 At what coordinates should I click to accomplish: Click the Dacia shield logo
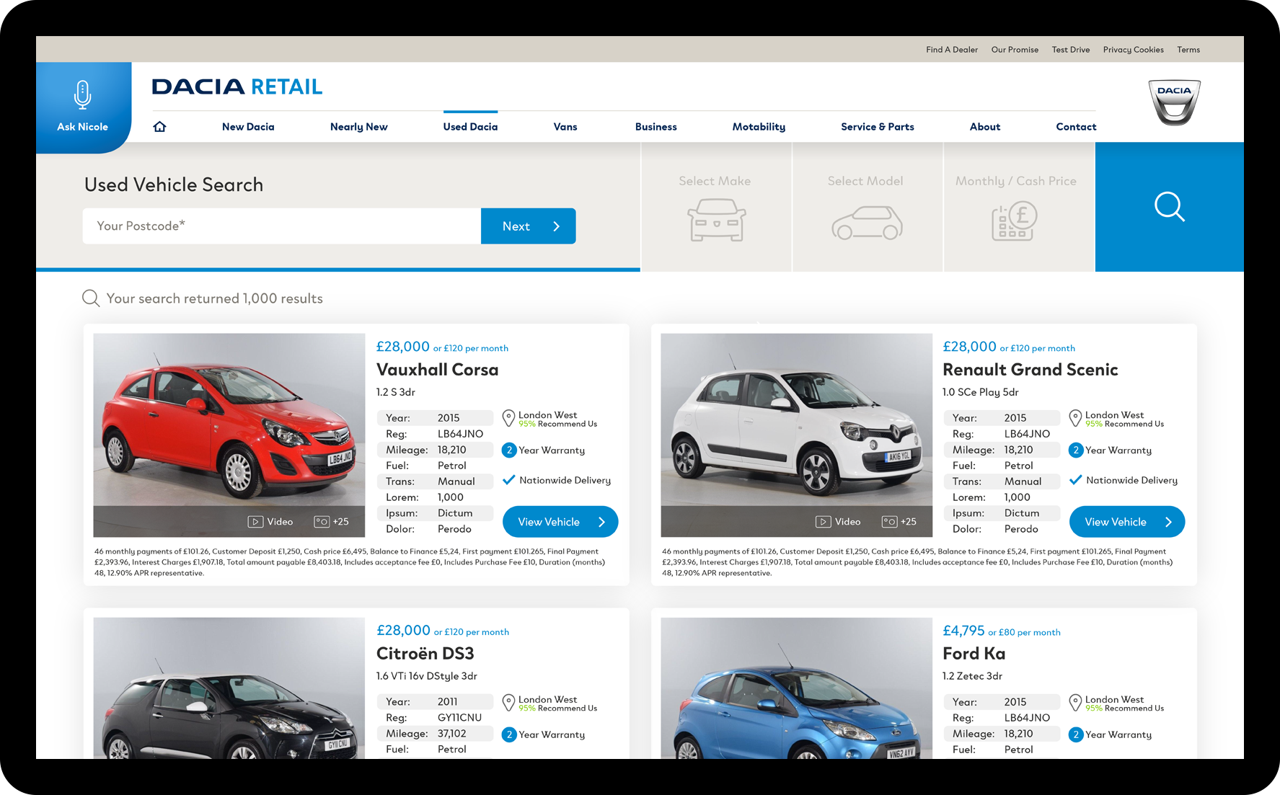coord(1174,102)
